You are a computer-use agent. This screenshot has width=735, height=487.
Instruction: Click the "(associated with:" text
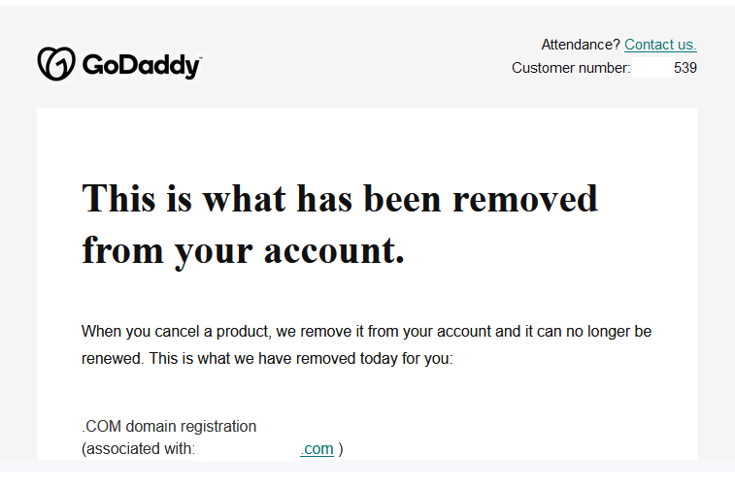coord(139,449)
